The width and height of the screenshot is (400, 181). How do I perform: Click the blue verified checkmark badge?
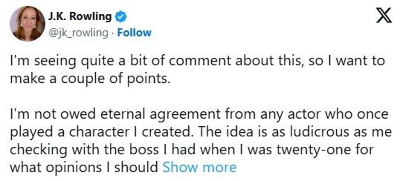point(121,17)
